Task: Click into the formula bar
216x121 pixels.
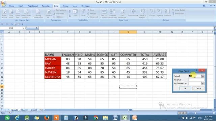Action: pyautogui.click(x=126, y=28)
